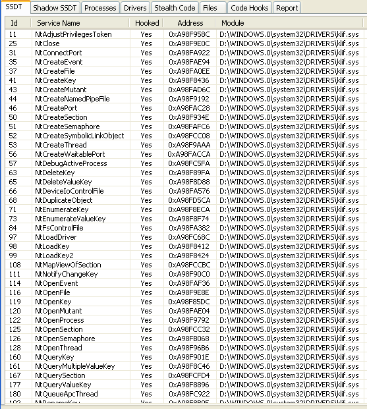Screen dimensions: 367x409
Task: Sort by the Id column header
Action: click(x=18, y=23)
